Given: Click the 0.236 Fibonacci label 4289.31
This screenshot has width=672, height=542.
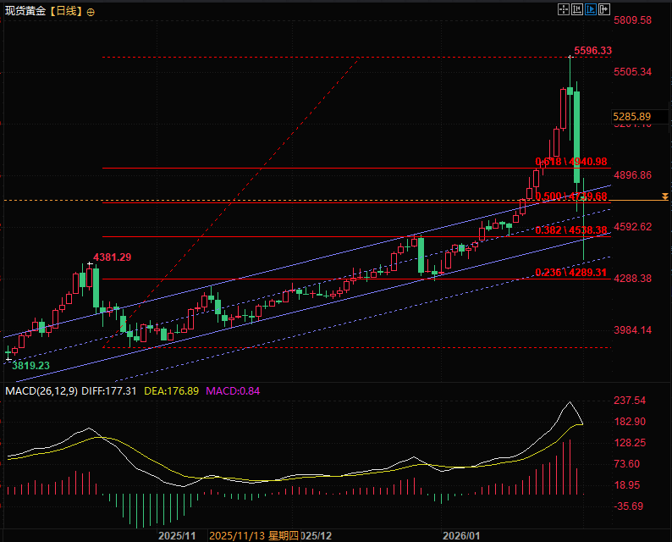Looking at the screenshot, I should [571, 273].
